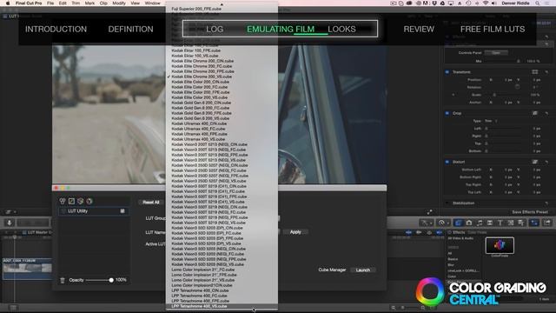Open the Transitions browser icon
The height and width of the screenshot is (313, 556).
[490, 223]
